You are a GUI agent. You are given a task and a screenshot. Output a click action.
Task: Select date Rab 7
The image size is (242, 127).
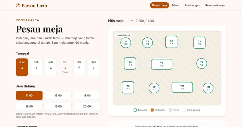tap(94, 67)
